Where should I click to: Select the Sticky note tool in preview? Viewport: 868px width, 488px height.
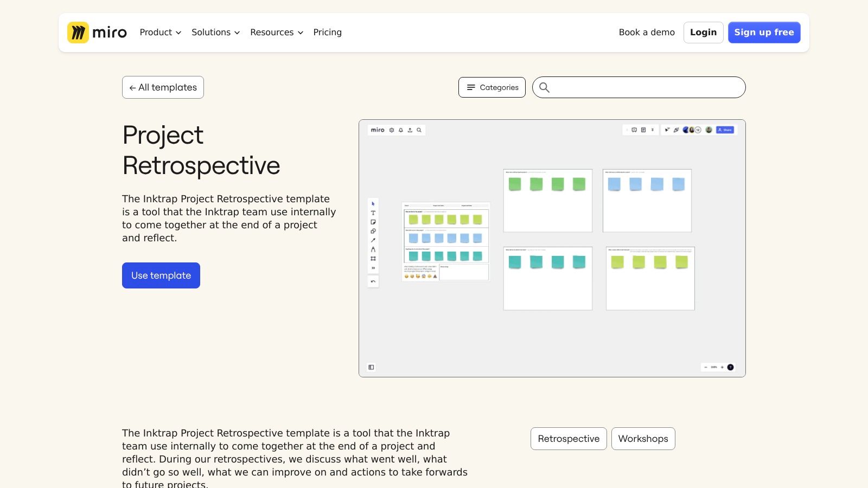tap(373, 222)
